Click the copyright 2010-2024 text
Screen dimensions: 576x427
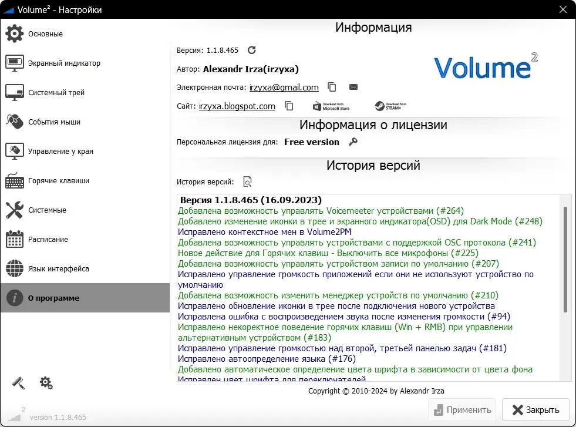tap(376, 391)
